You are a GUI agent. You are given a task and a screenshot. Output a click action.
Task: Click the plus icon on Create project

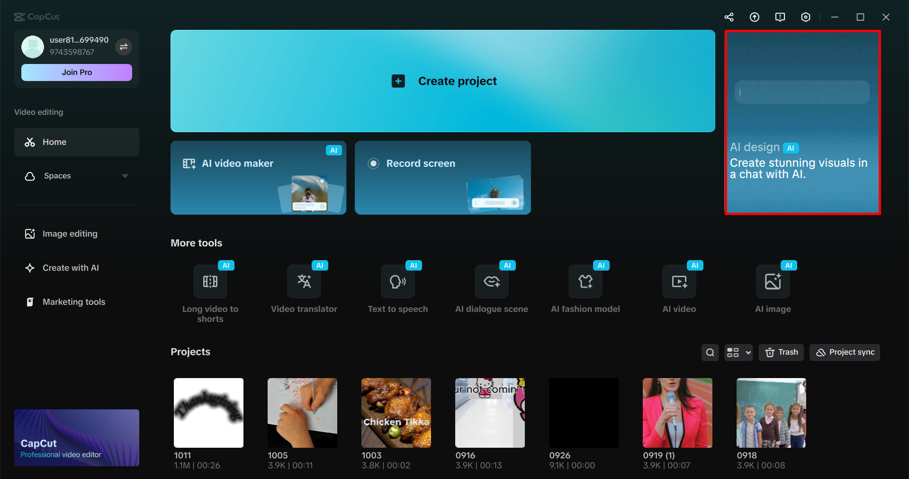coord(398,81)
